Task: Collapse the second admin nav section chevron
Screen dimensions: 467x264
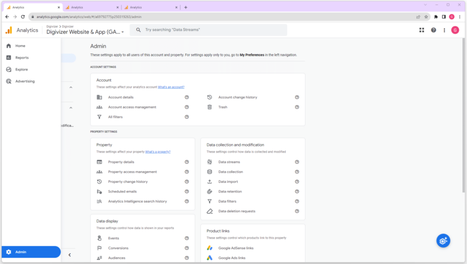Action: click(x=71, y=108)
